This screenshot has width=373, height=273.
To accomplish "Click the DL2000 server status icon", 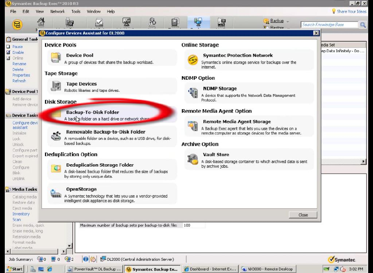I will coord(103,259).
